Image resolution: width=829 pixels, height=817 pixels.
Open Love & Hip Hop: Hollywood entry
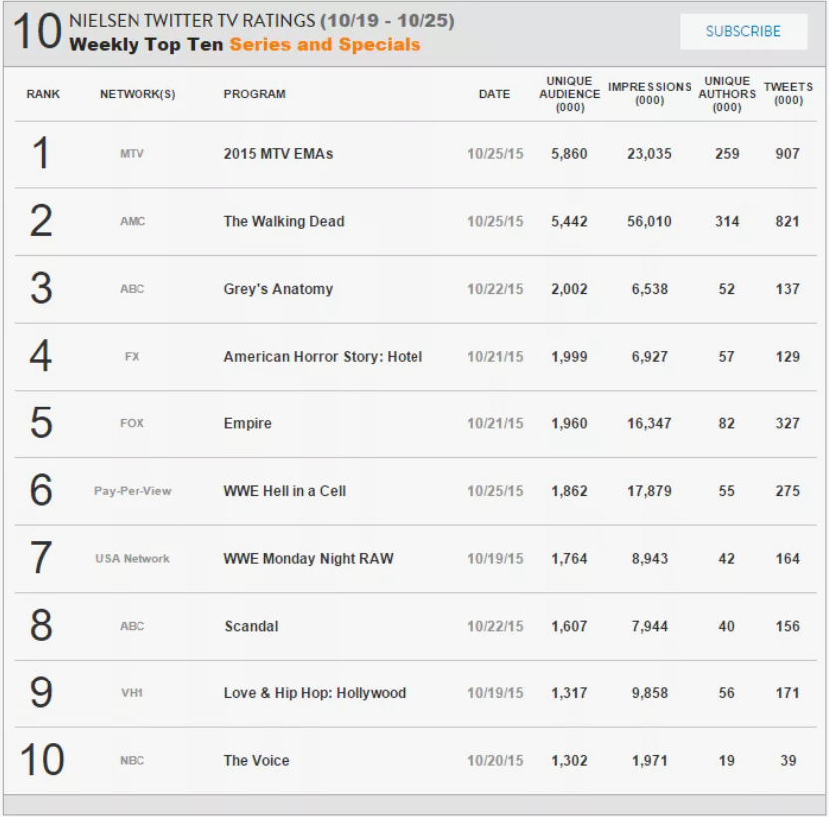315,693
